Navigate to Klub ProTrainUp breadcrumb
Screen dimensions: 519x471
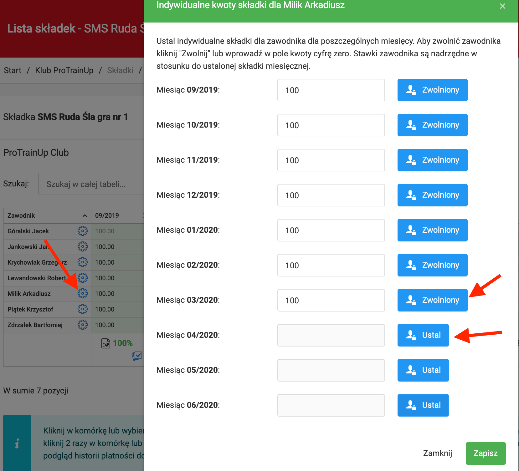[x=64, y=70]
